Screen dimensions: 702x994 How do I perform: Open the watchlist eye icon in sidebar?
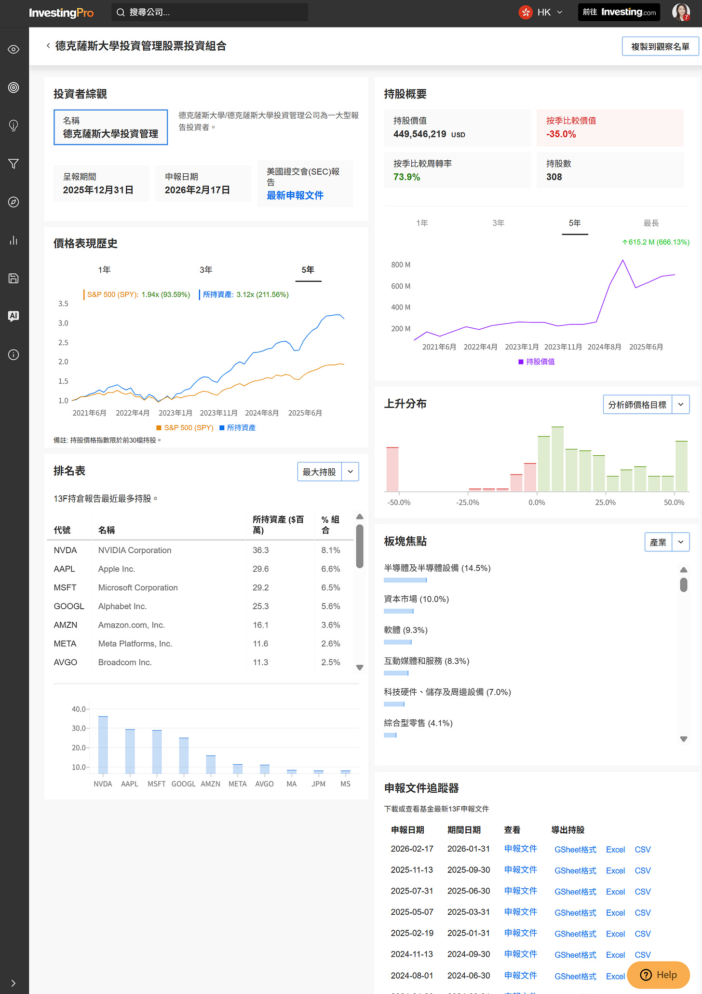pyautogui.click(x=13, y=49)
